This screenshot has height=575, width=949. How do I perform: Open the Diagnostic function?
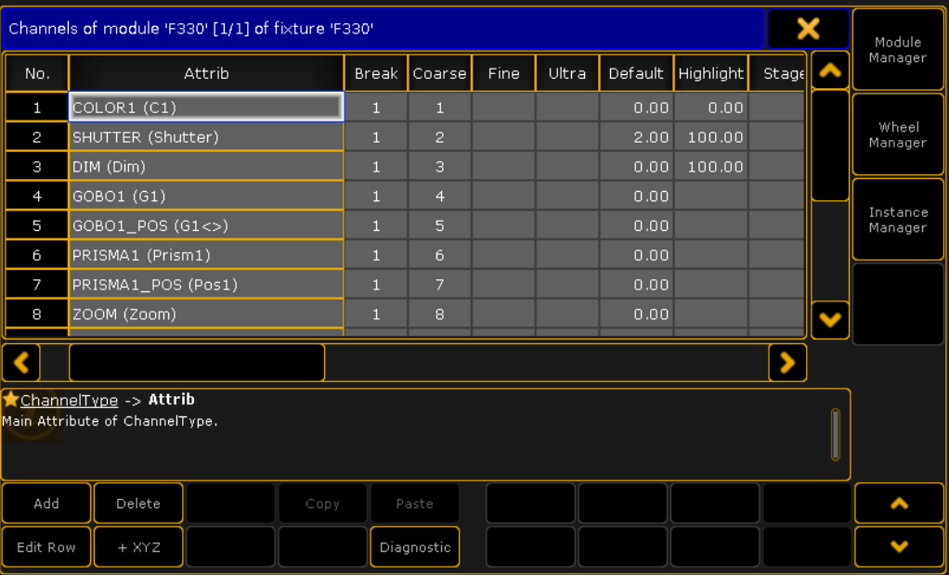tap(415, 547)
